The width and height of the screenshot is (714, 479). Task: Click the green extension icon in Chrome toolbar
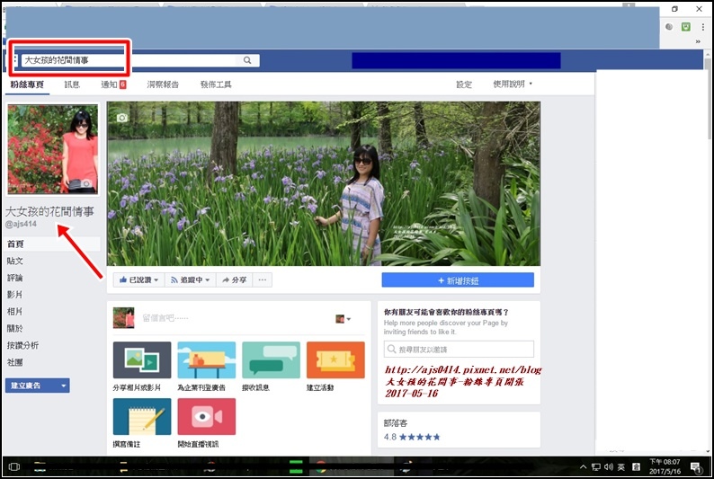point(686,27)
